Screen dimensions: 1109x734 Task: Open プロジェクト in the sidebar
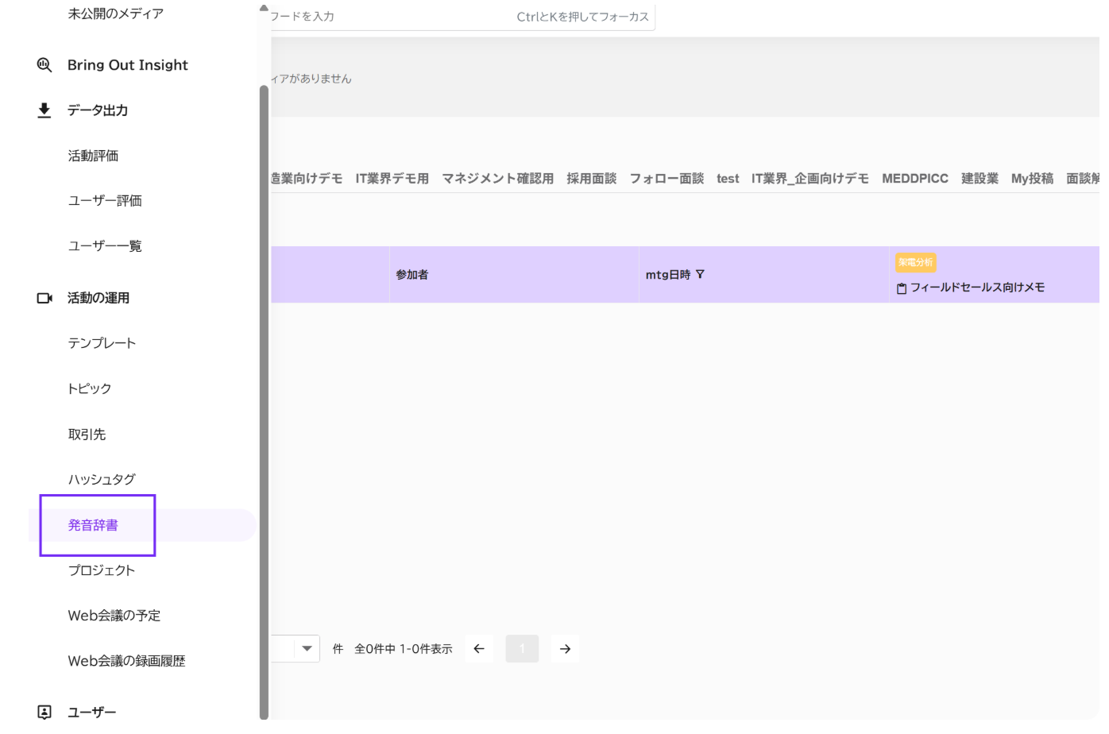tap(102, 570)
